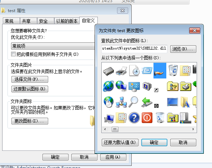
Task: Pick the blue question mark help icon
Action: (134, 118)
